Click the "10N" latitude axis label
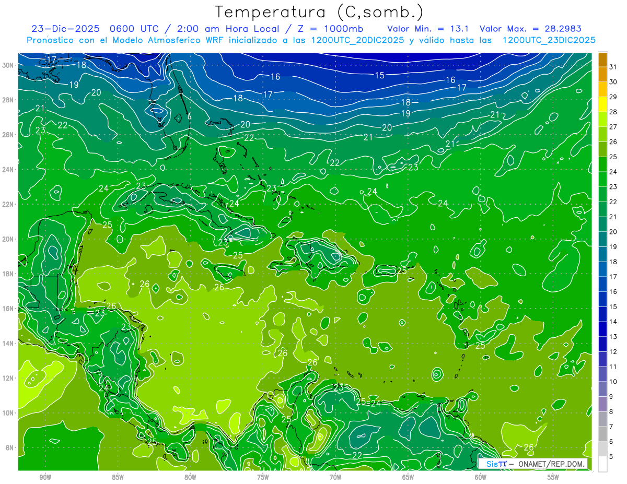The width and height of the screenshot is (627, 484). click(9, 413)
